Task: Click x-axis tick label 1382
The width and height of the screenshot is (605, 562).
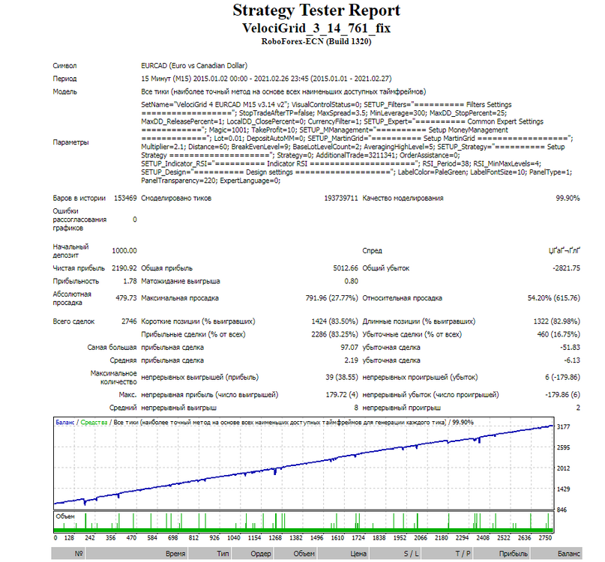Action: coord(296,538)
